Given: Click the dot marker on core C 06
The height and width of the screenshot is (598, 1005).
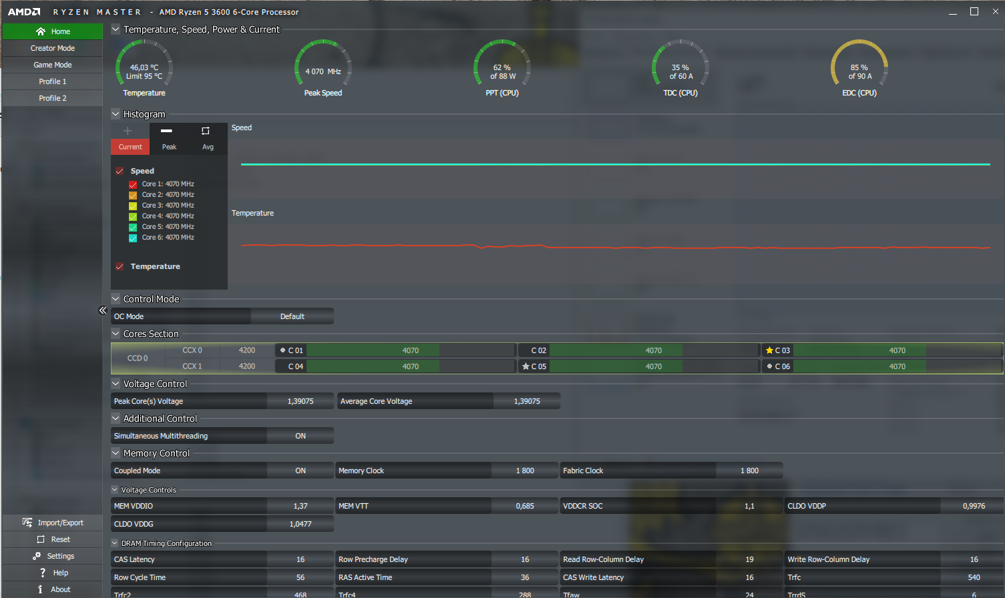Looking at the screenshot, I should 769,366.
